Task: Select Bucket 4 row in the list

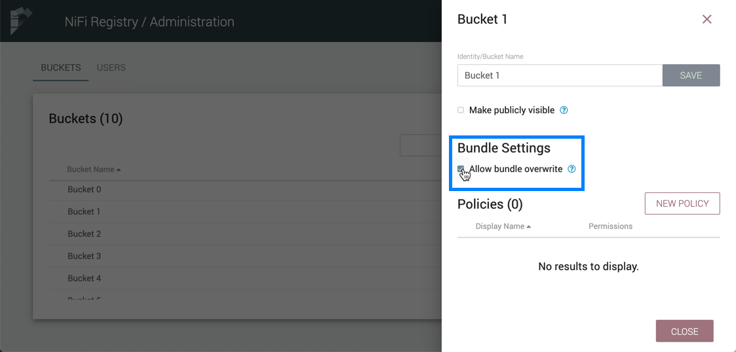Action: 85,278
